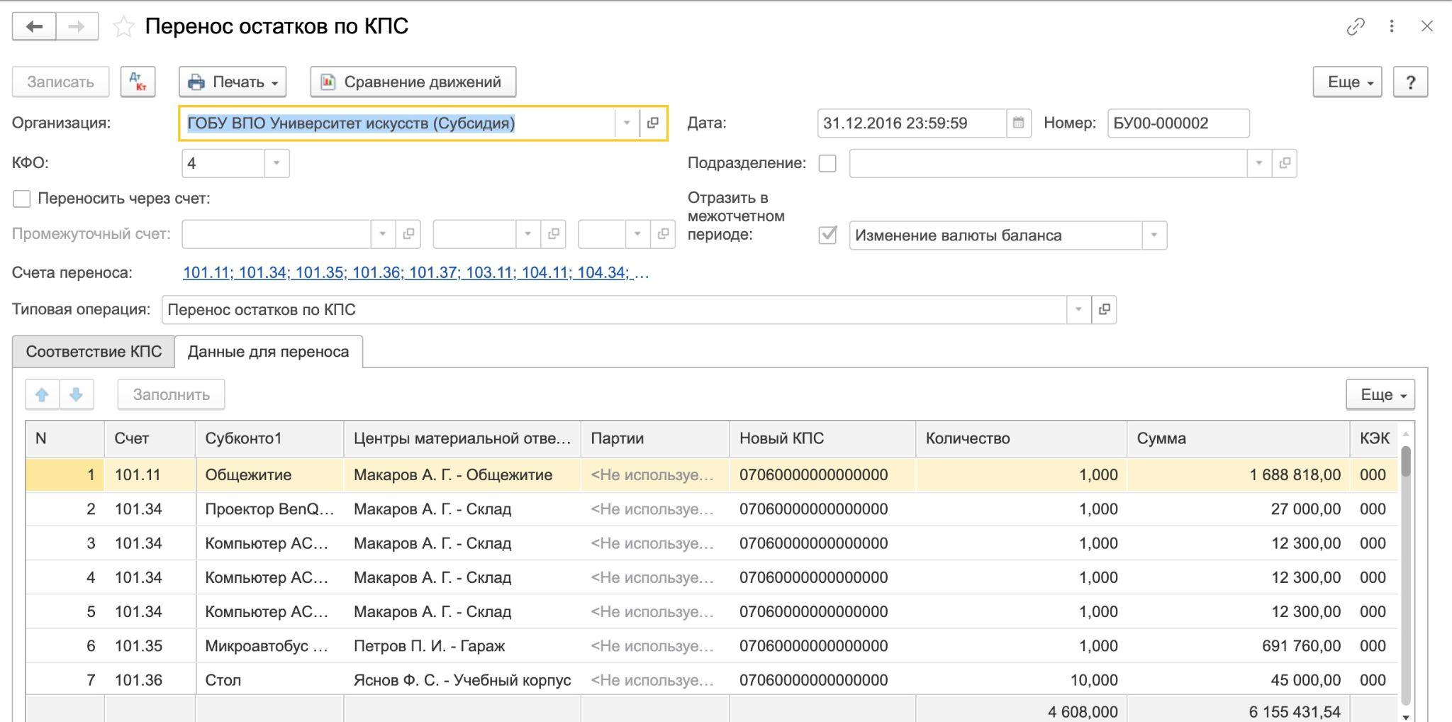This screenshot has height=722, width=1452.
Task: Open the Подразделение dropdown arrow
Action: 1259,163
